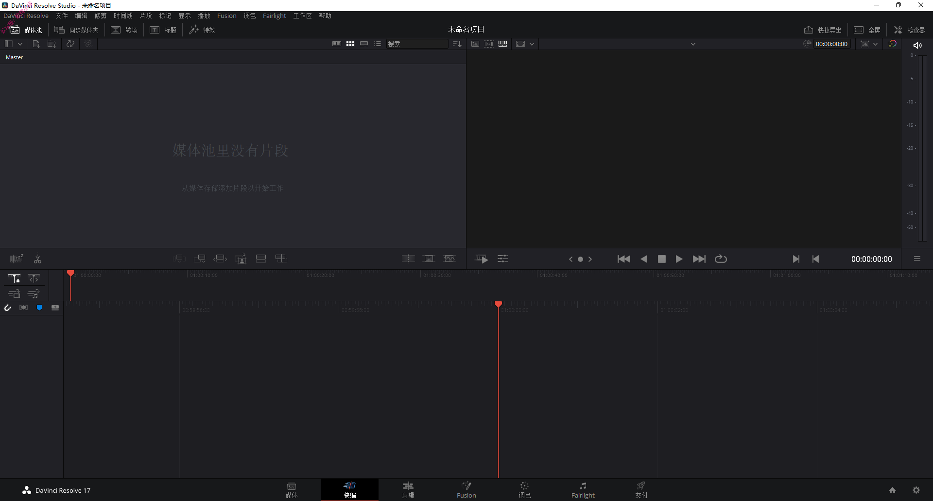This screenshot has width=933, height=501.
Task: Mute audio using speaker icon
Action: [917, 45]
